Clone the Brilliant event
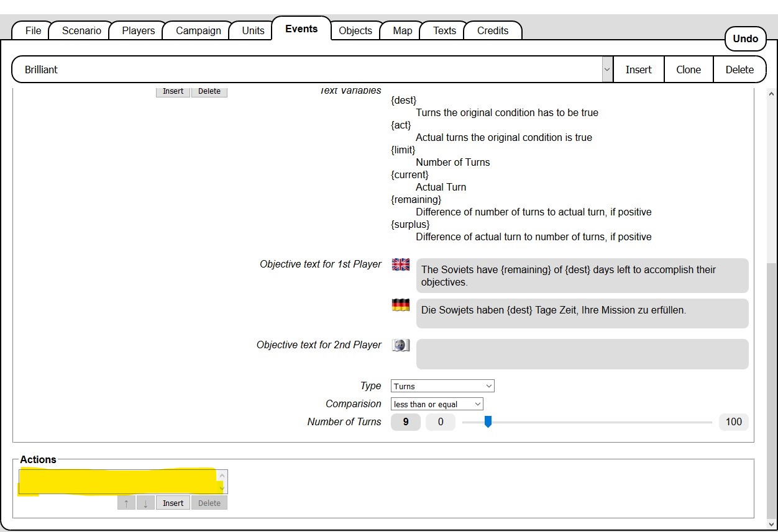This screenshot has width=778, height=532. 689,70
